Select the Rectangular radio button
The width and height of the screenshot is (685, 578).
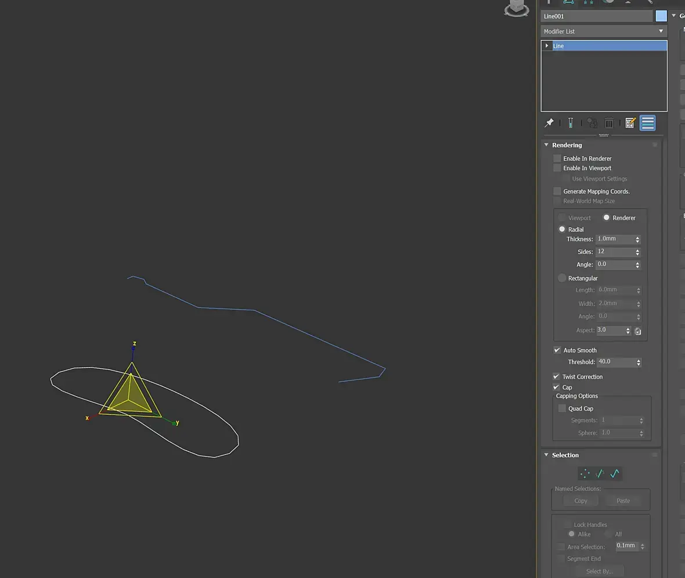click(563, 278)
